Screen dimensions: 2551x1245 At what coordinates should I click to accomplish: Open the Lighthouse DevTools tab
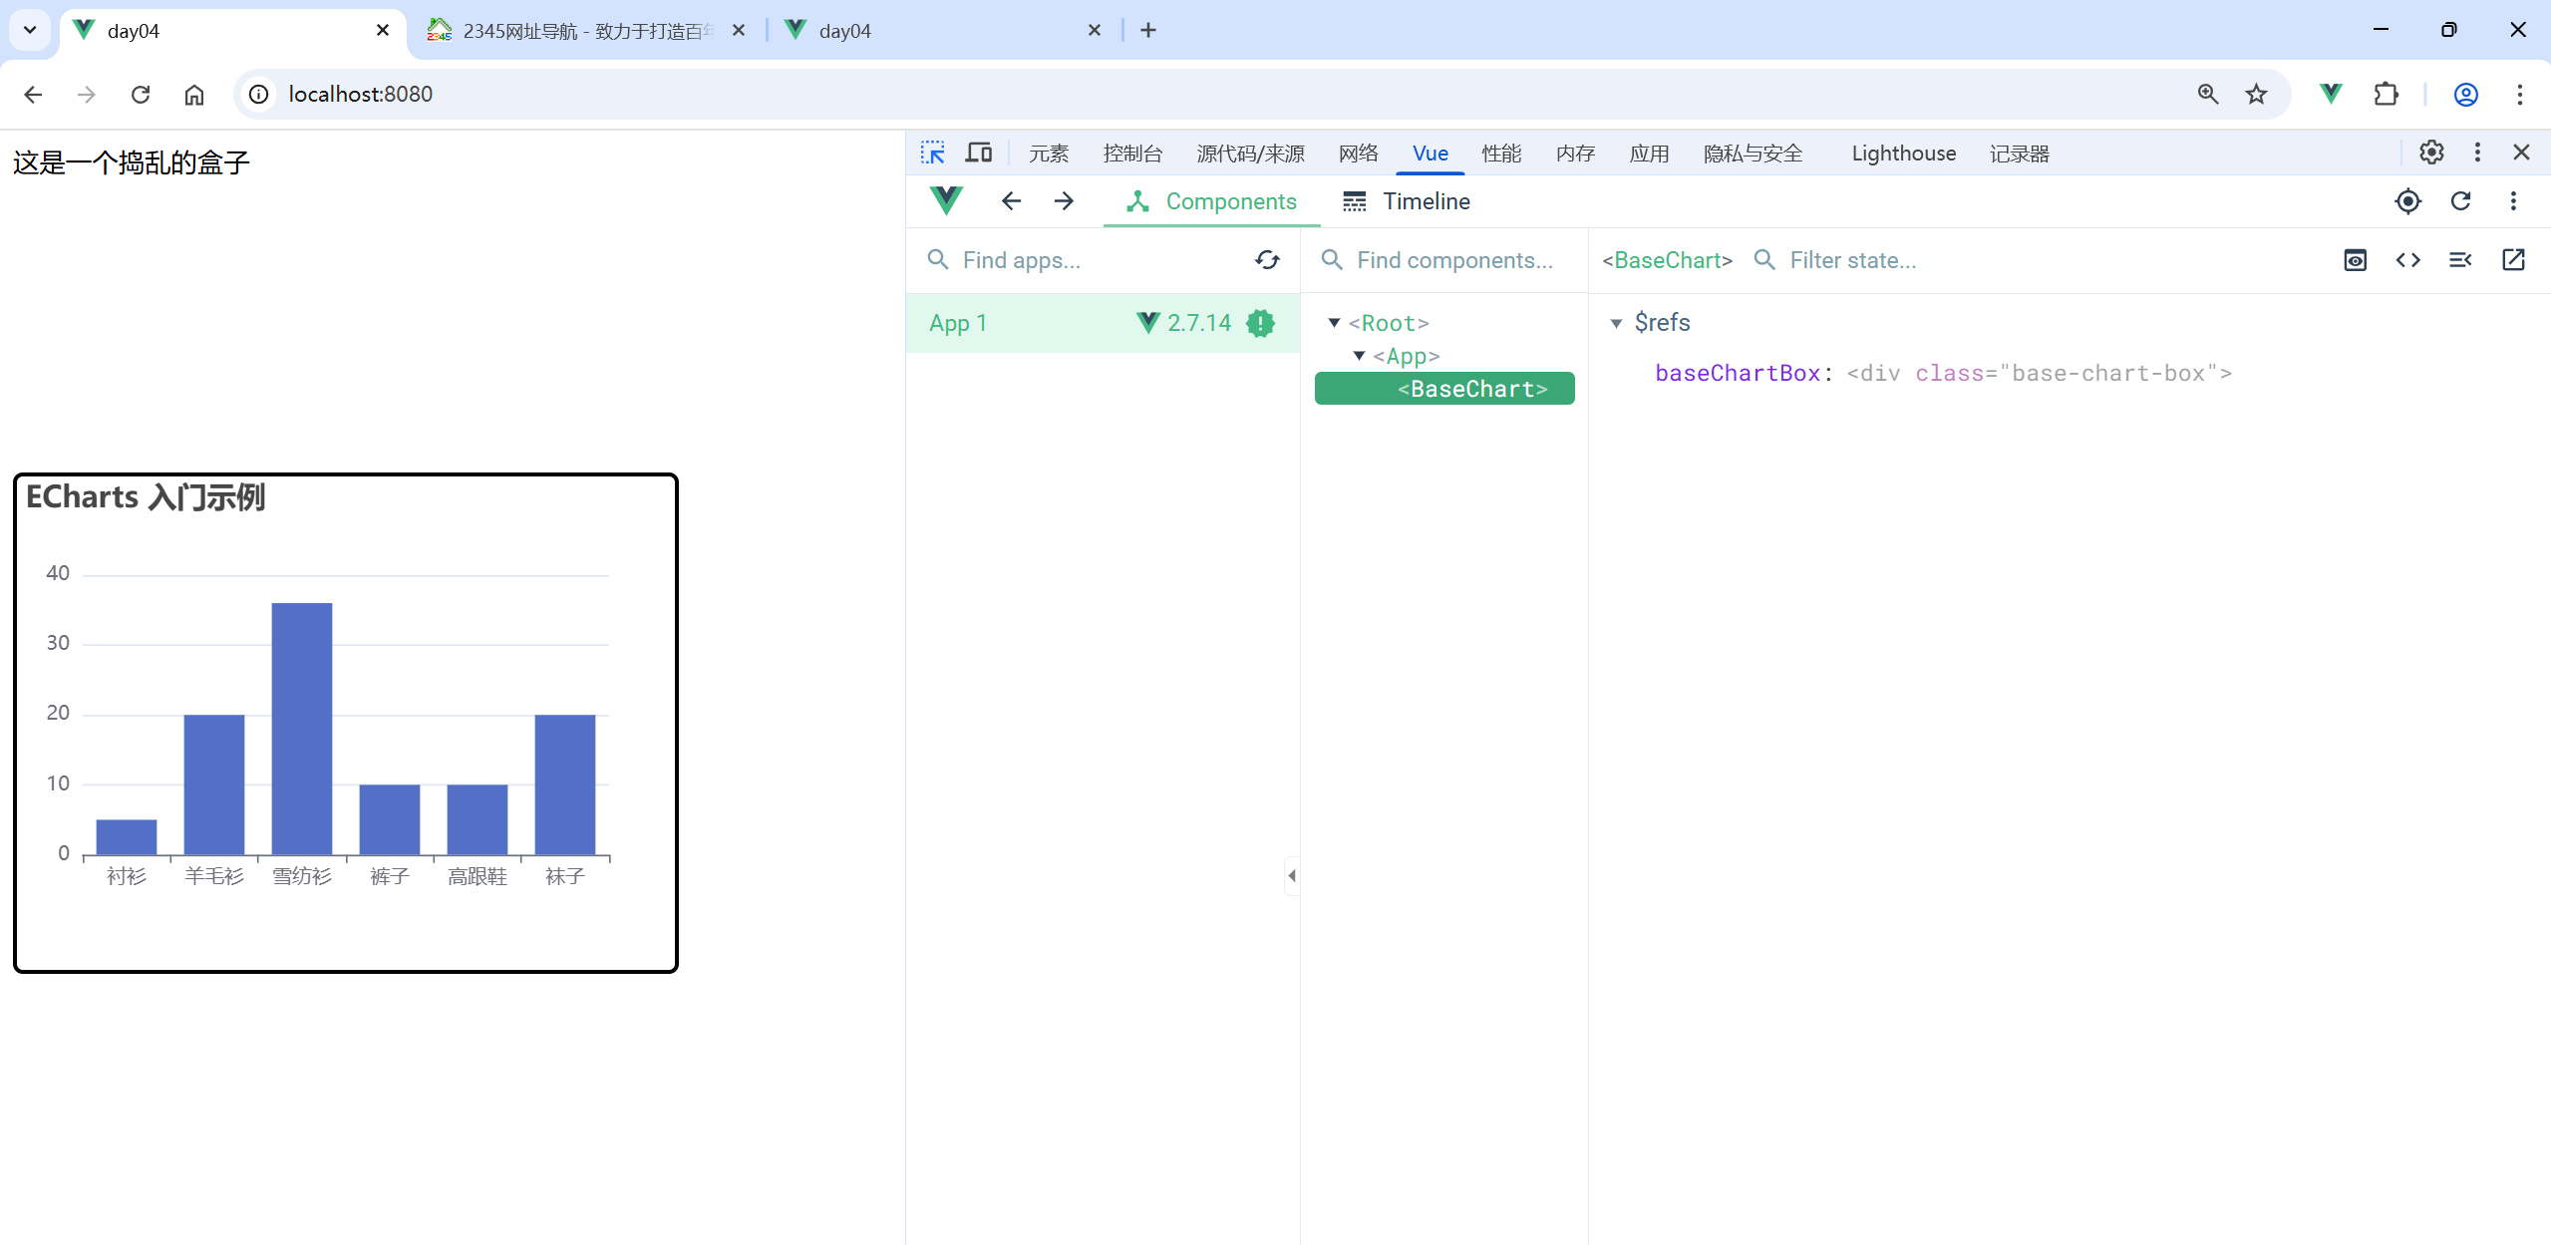click(1903, 154)
